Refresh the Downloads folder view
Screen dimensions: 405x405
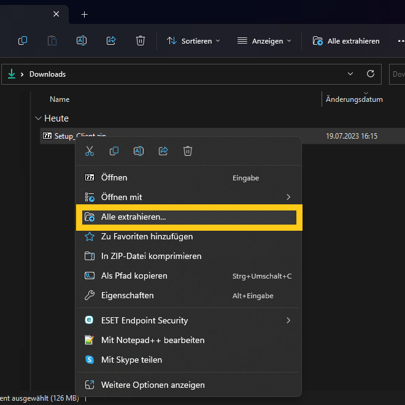coord(370,74)
